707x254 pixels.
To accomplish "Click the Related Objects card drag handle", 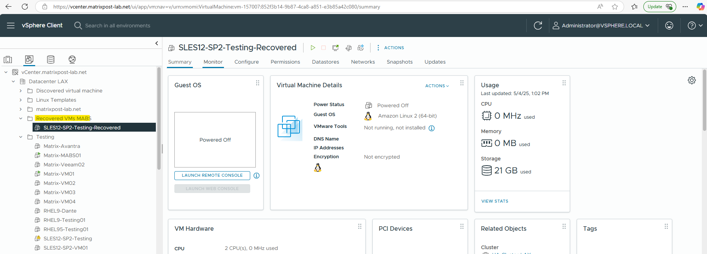I will (564, 227).
